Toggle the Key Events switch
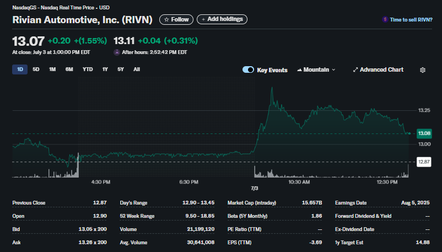 tap(248, 69)
